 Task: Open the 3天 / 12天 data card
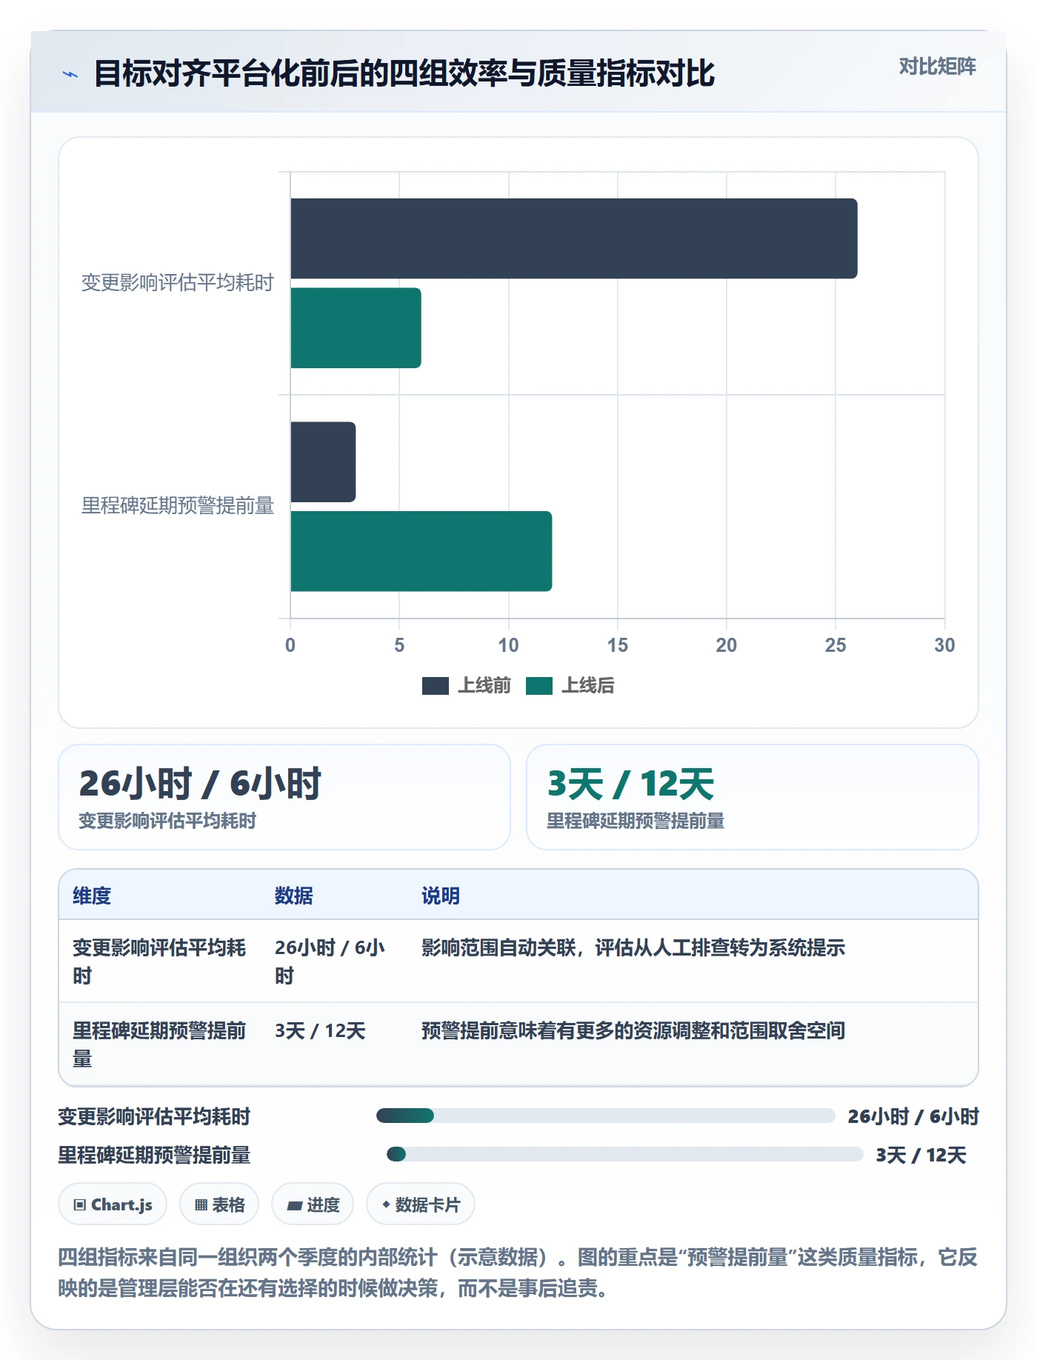coord(752,797)
